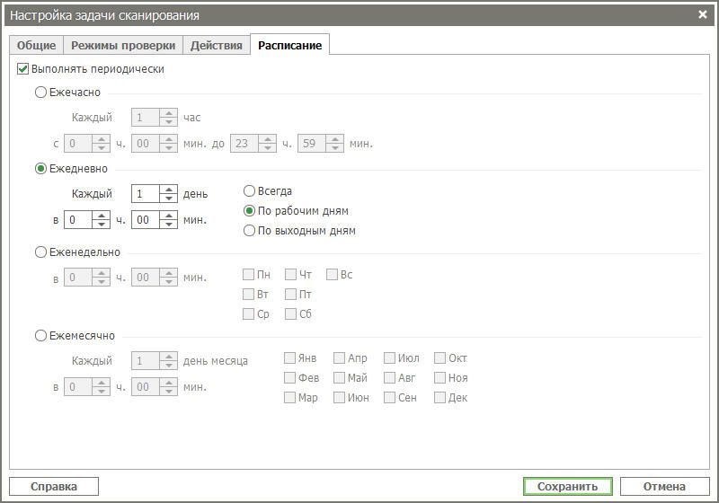Image resolution: width=719 pixels, height=503 pixels.
Task: Choose the Ежемесячно schedule option
Action: (x=40, y=336)
